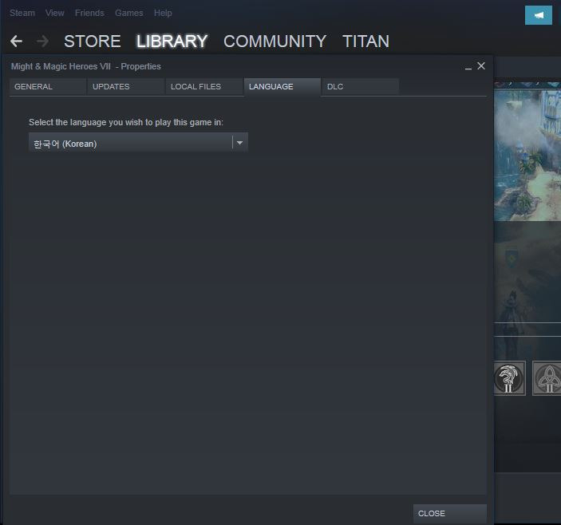Go to the STORE section

tap(93, 41)
